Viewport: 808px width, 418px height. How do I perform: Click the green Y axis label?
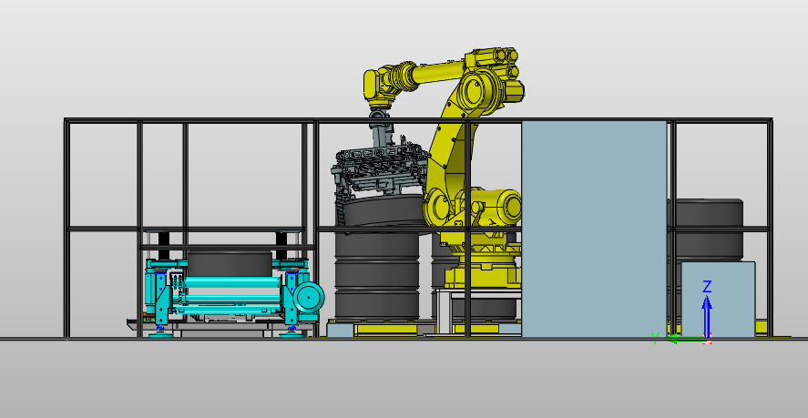655,338
